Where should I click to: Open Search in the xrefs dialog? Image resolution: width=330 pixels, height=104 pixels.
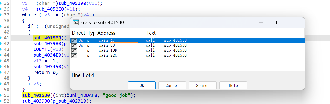pos(203,85)
